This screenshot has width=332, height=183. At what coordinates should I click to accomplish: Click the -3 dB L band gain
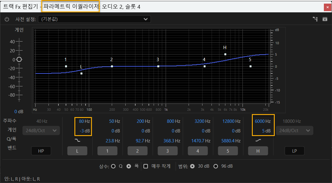point(85,131)
